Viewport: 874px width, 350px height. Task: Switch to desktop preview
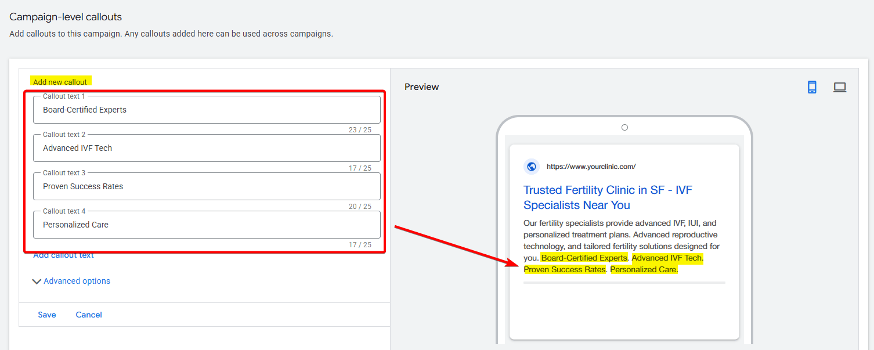pyautogui.click(x=840, y=87)
